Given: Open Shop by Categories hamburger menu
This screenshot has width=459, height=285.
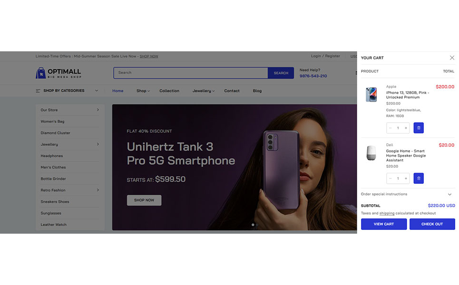Looking at the screenshot, I should coord(38,91).
